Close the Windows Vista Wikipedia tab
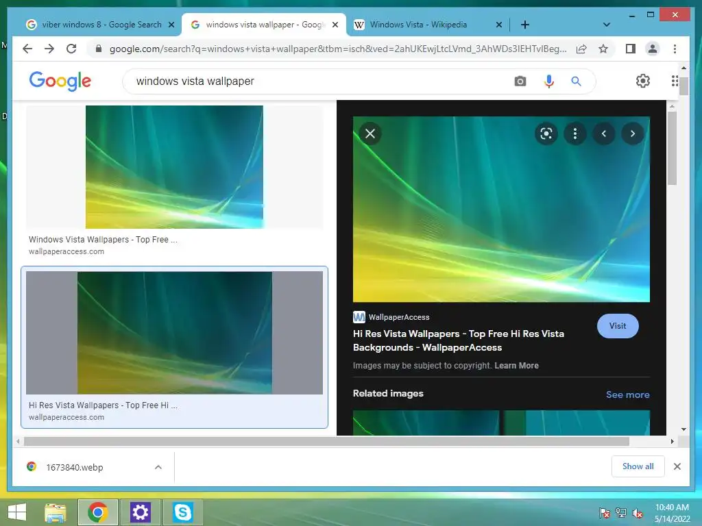The image size is (702, 526). click(499, 25)
